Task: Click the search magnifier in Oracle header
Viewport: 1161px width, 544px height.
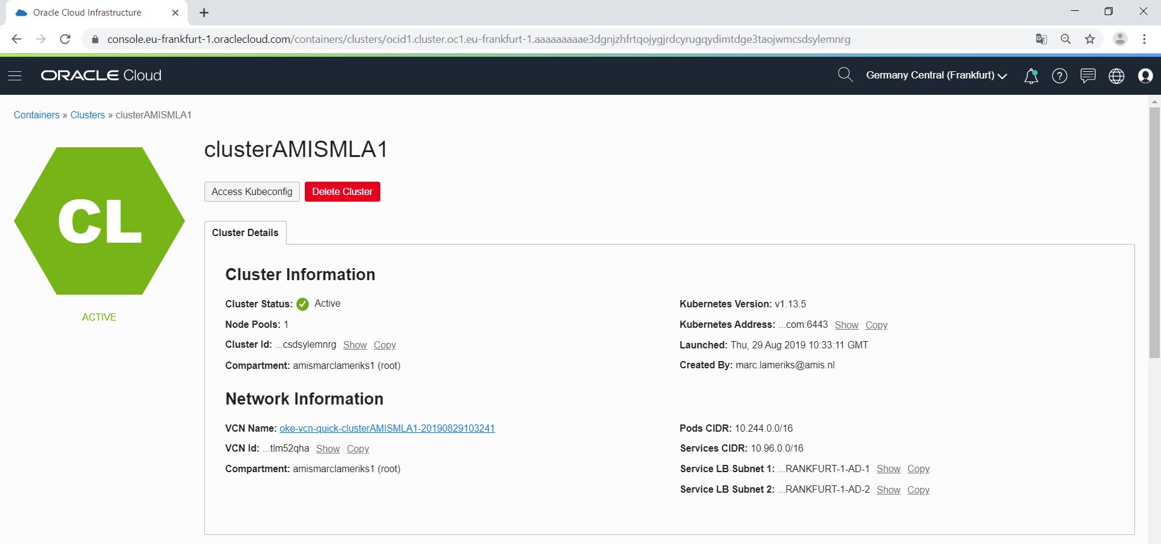Action: pyautogui.click(x=845, y=75)
